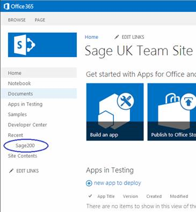196x212 pixels.
Task: Go to the Home breadcrumb link
Action: coord(91,37)
